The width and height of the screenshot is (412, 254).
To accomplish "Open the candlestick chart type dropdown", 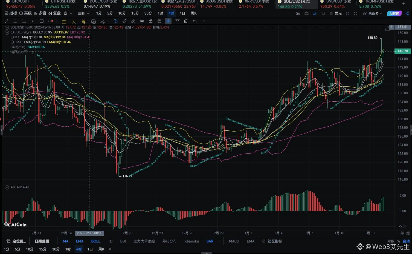I will 68,13.
